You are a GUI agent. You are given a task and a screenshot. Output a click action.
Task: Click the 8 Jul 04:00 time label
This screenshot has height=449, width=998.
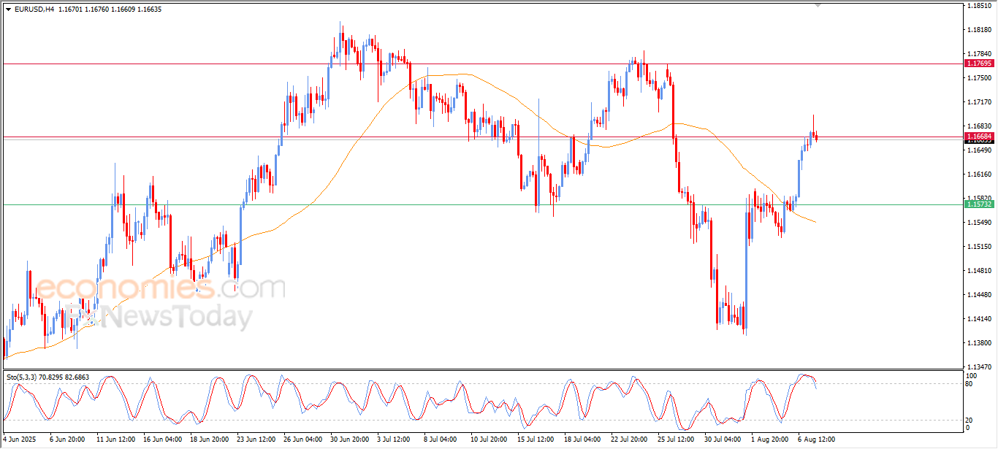(441, 440)
